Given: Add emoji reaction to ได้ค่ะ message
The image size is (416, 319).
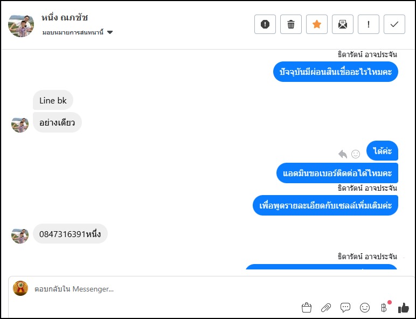Looking at the screenshot, I should tap(356, 154).
